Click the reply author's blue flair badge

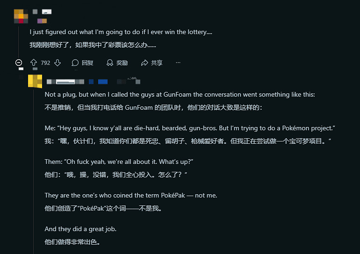pyautogui.click(x=103, y=82)
